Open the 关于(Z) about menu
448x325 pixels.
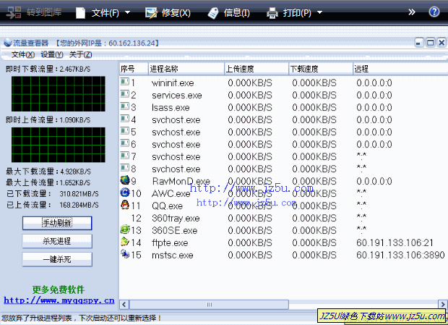coord(80,54)
